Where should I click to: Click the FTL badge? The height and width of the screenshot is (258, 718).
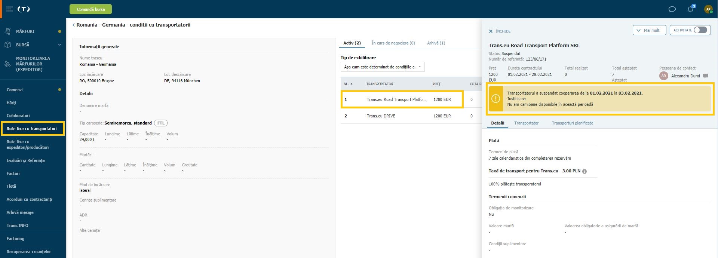click(x=161, y=123)
